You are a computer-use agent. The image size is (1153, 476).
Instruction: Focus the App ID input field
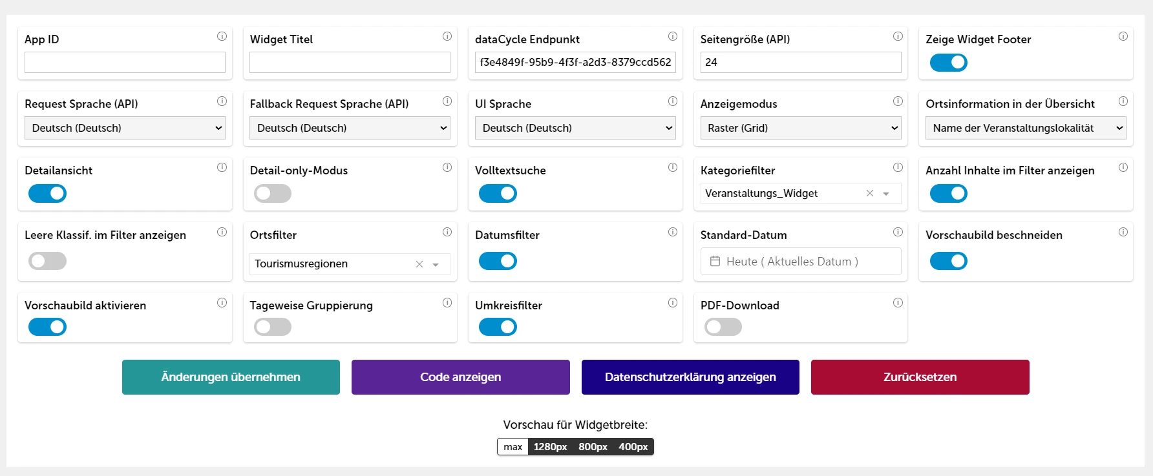125,63
